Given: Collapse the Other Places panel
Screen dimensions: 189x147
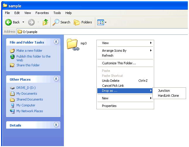Looking at the screenshot, I should (56, 79).
